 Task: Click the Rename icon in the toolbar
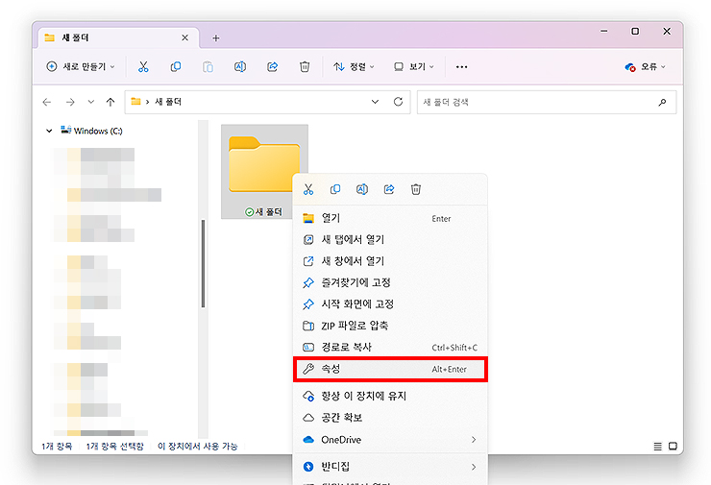pyautogui.click(x=240, y=67)
